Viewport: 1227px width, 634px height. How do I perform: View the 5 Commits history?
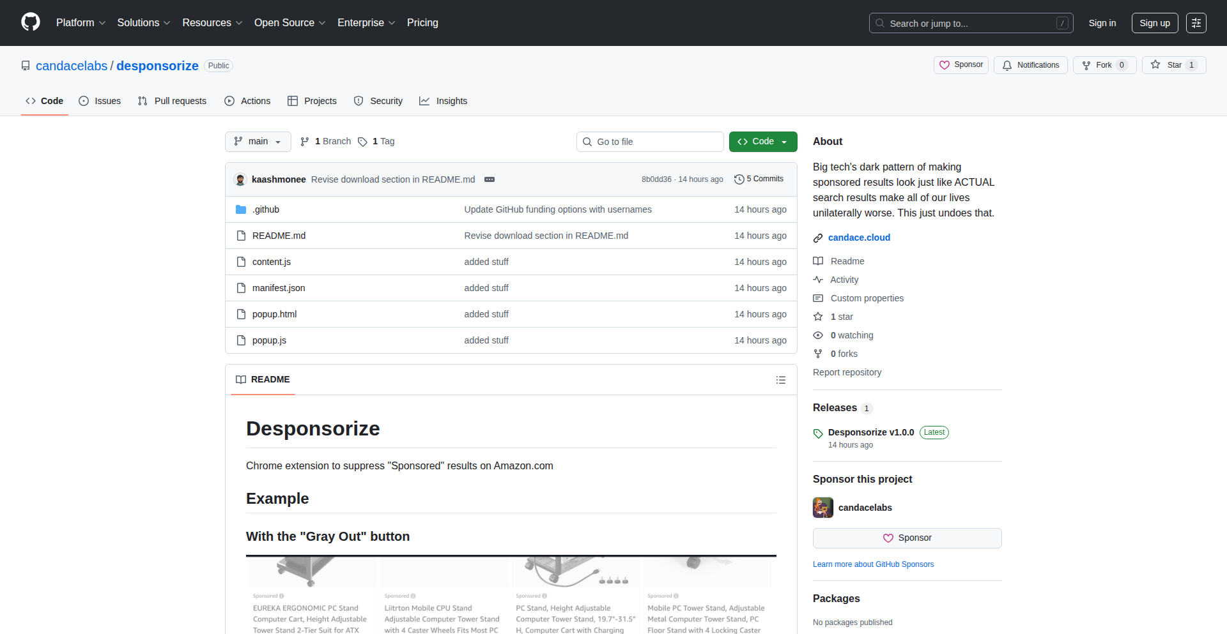point(759,179)
